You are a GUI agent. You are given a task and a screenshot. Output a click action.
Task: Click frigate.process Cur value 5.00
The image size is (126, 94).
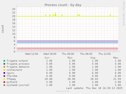(x=49, y=64)
